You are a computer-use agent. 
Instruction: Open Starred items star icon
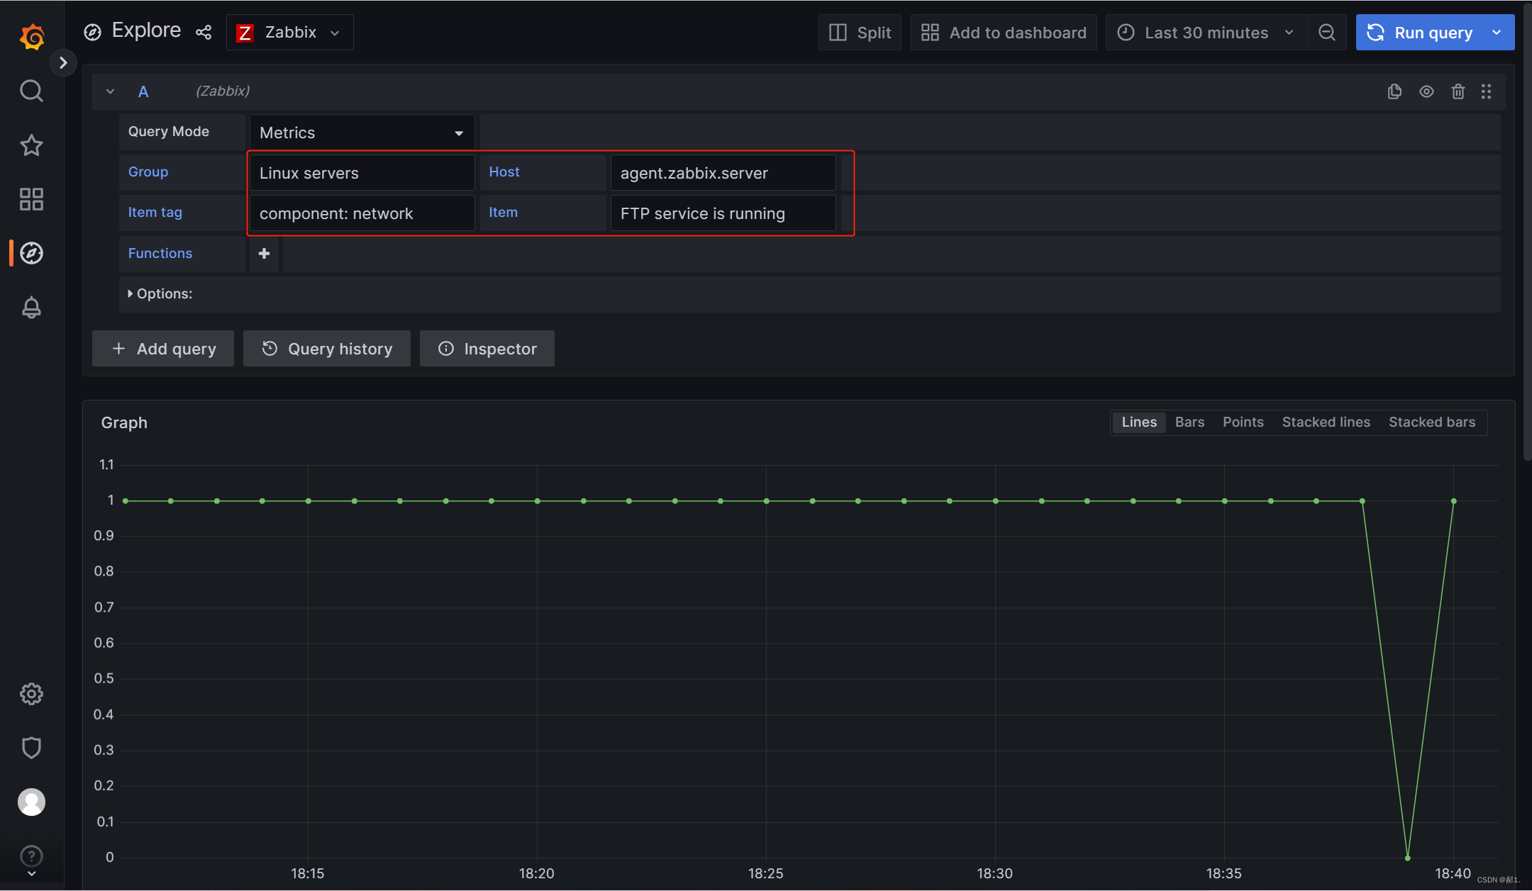[31, 145]
